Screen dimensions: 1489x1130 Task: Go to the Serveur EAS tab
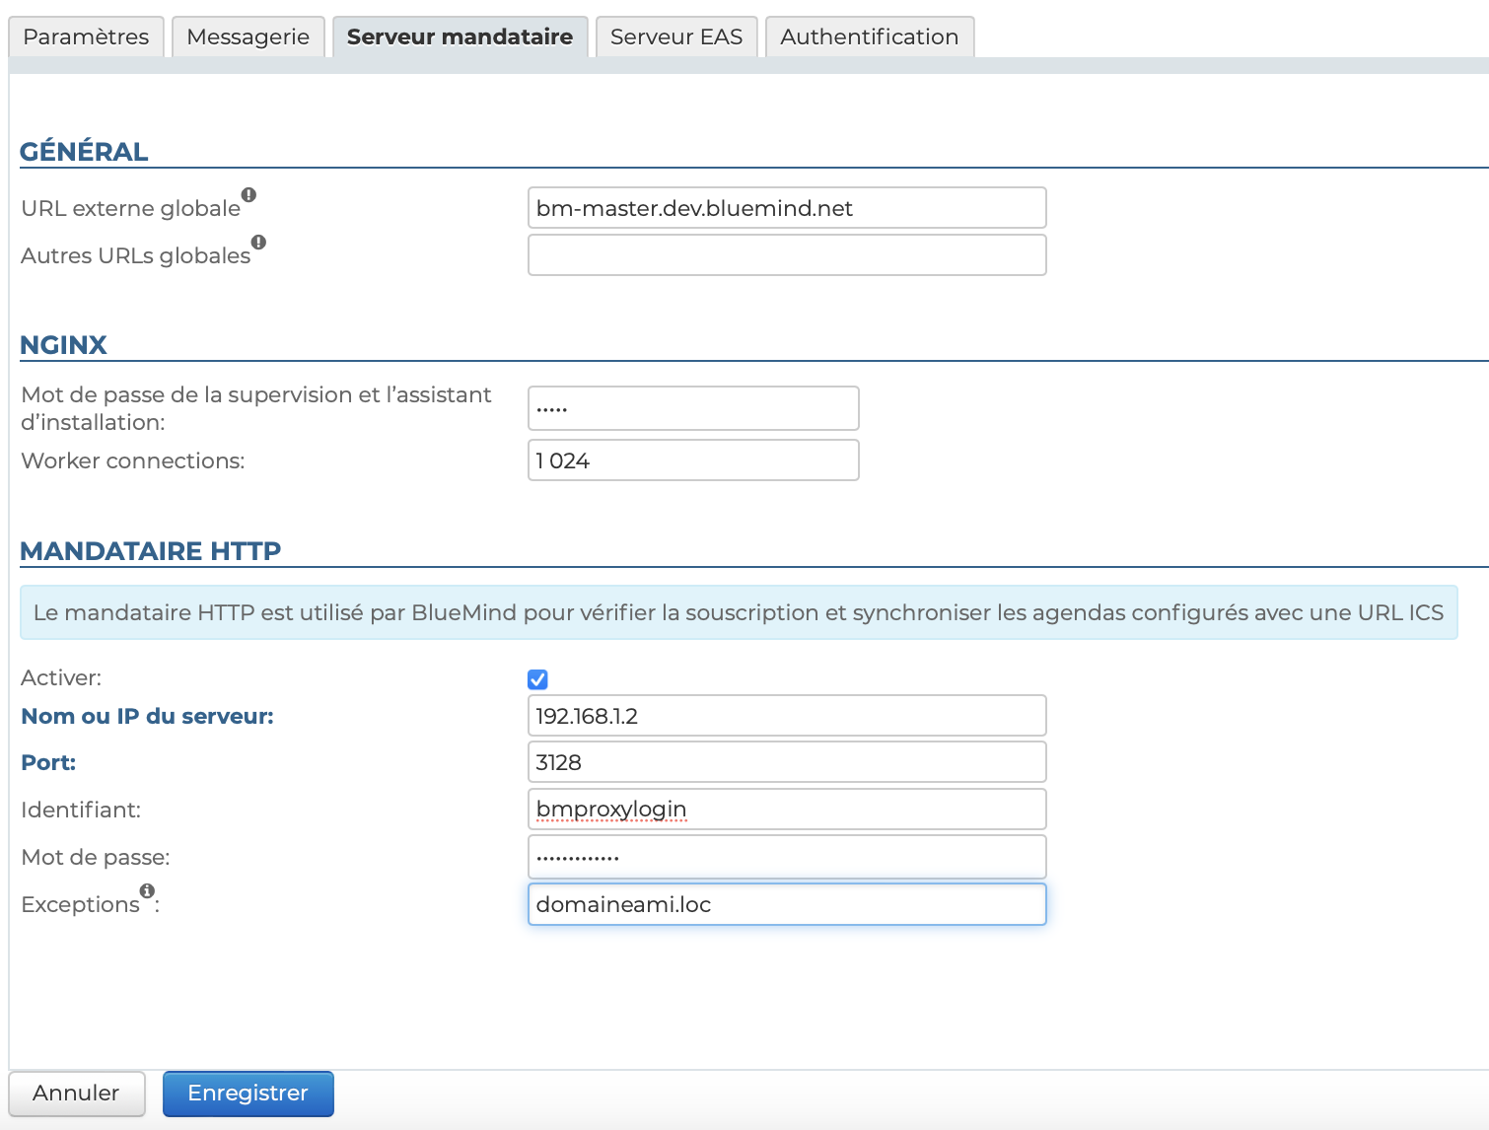point(675,37)
